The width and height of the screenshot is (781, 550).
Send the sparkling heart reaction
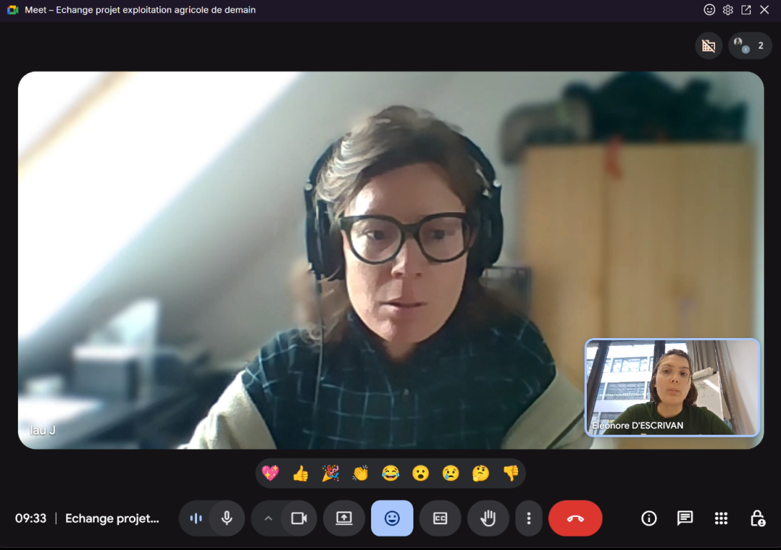[270, 473]
